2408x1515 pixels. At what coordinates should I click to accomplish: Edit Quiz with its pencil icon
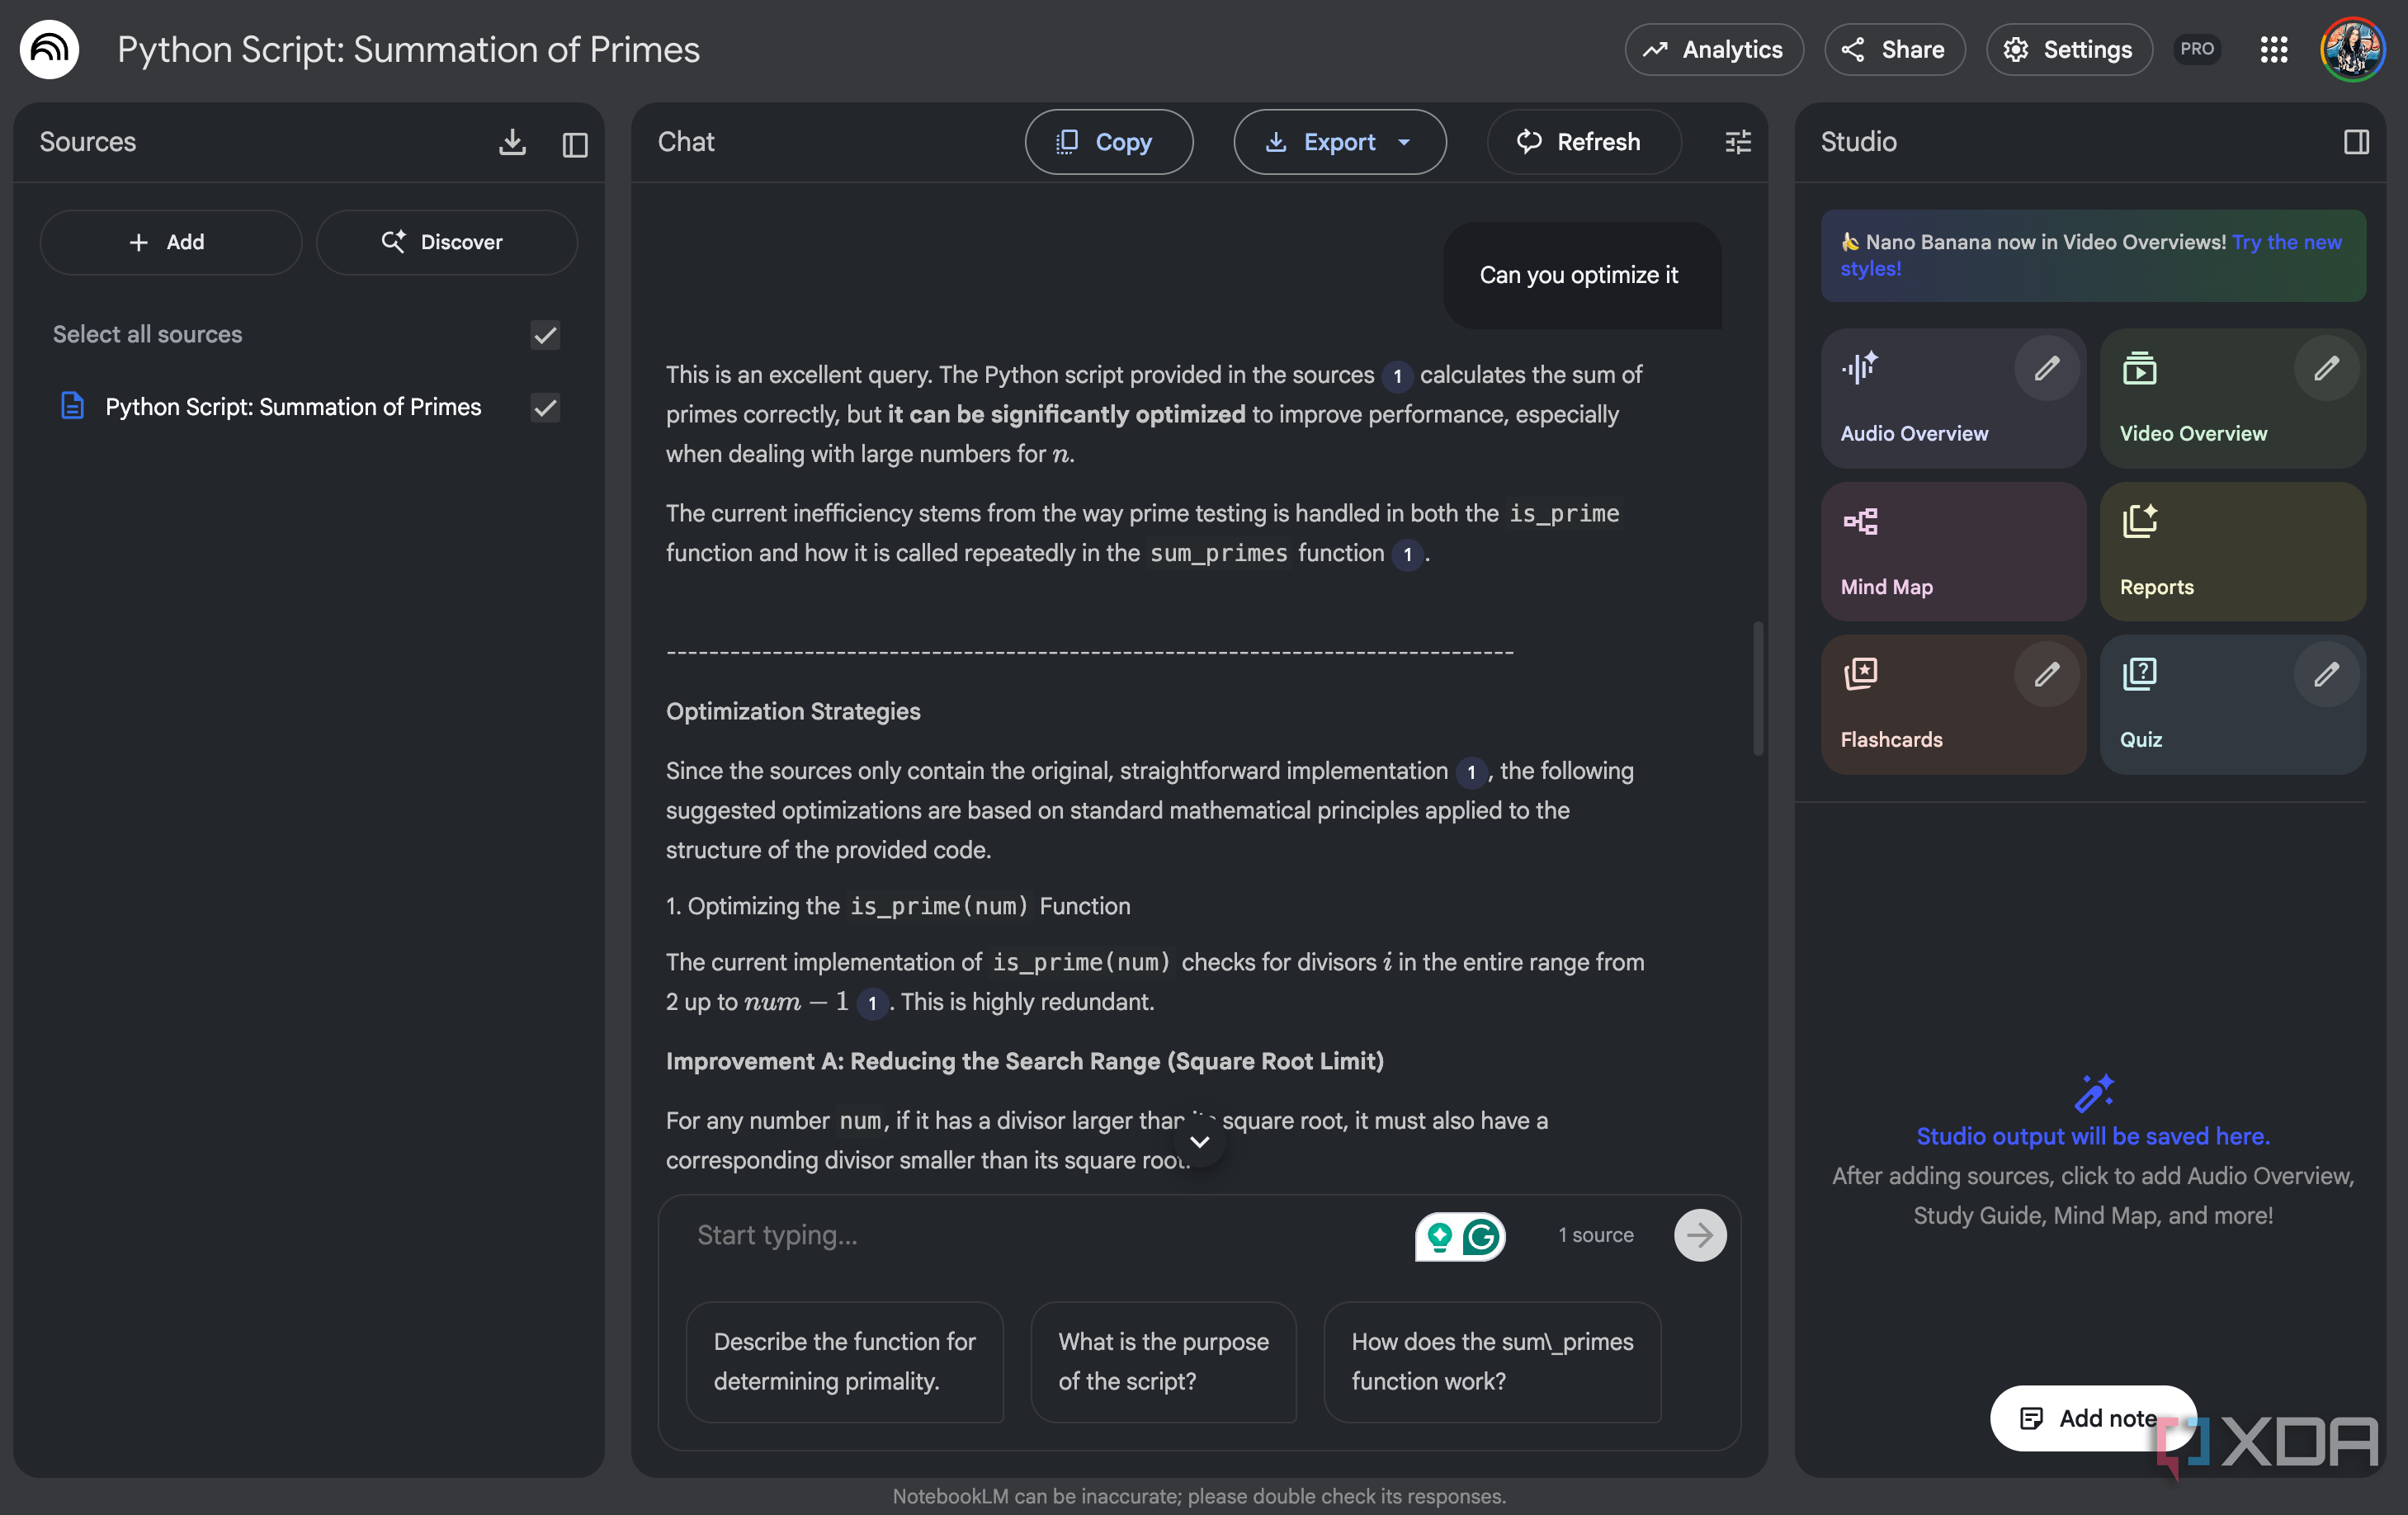(2326, 675)
